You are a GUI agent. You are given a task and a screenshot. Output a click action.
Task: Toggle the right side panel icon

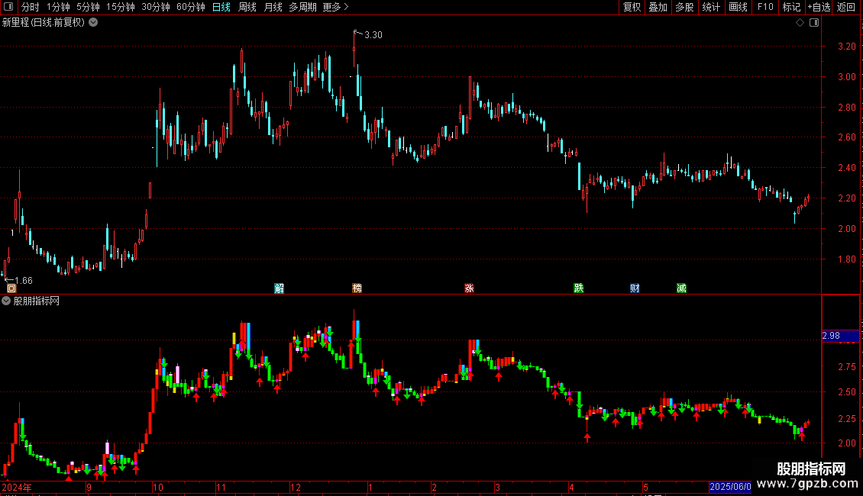coord(814,23)
